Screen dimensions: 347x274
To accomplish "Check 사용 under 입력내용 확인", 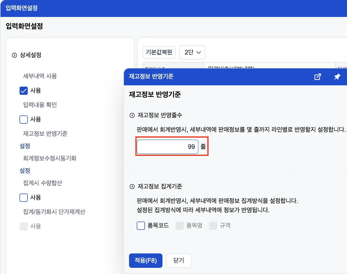I will coord(24,120).
